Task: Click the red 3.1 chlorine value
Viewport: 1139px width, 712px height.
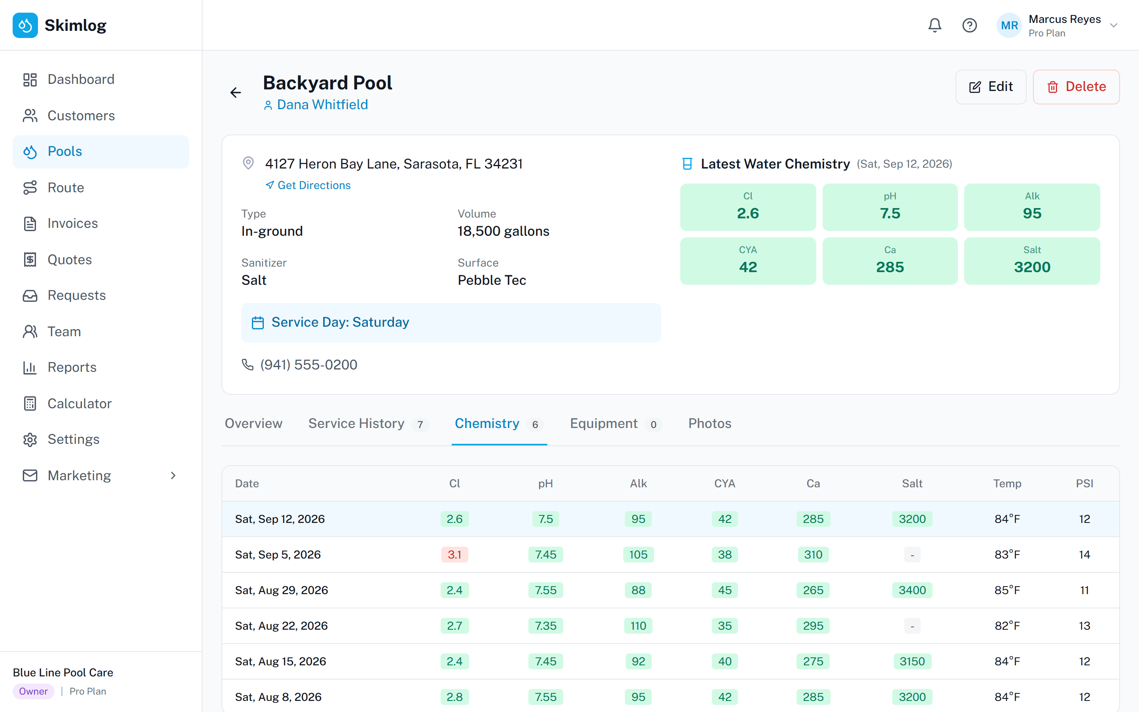Action: click(454, 555)
